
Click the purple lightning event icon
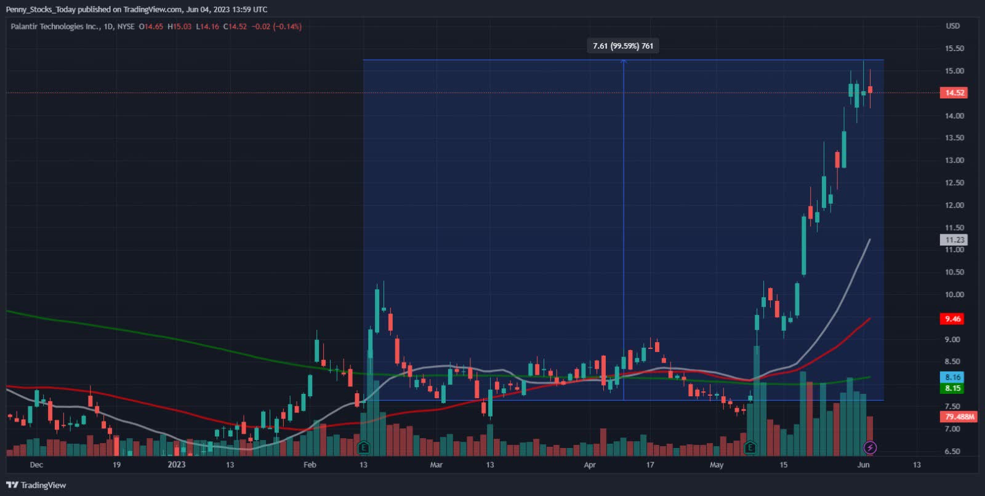[870, 447]
